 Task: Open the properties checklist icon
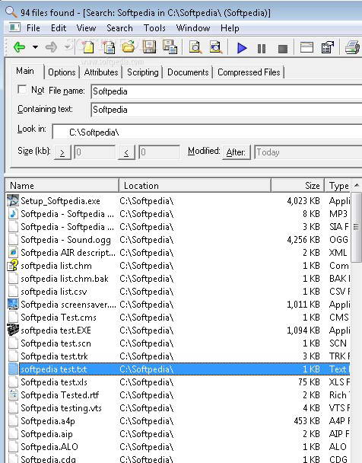328,47
